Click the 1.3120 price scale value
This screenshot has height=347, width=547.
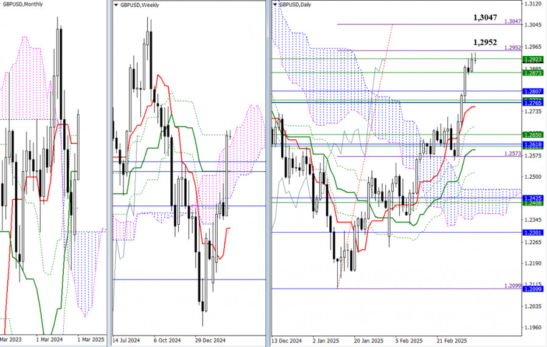534,4
